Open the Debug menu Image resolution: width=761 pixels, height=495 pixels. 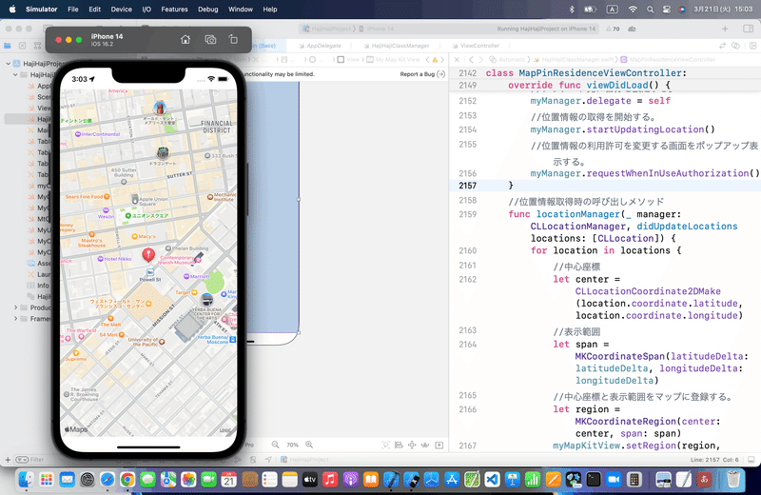tap(207, 10)
